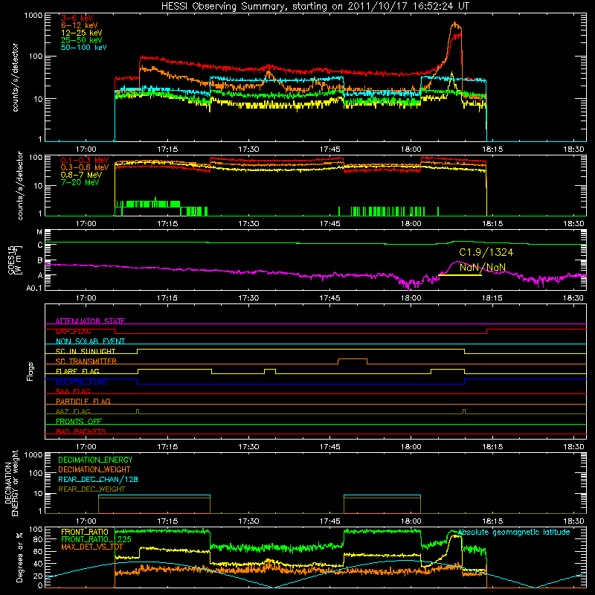Select the SC_IN_SUNLIGHT flag label

(85, 351)
